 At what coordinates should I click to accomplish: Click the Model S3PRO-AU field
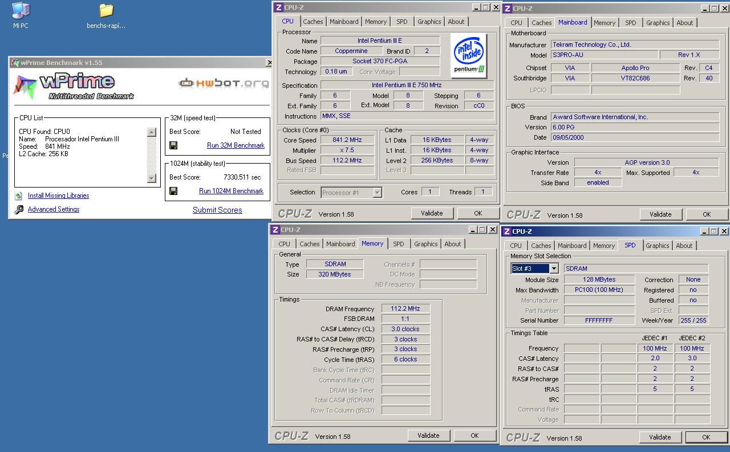(604, 55)
